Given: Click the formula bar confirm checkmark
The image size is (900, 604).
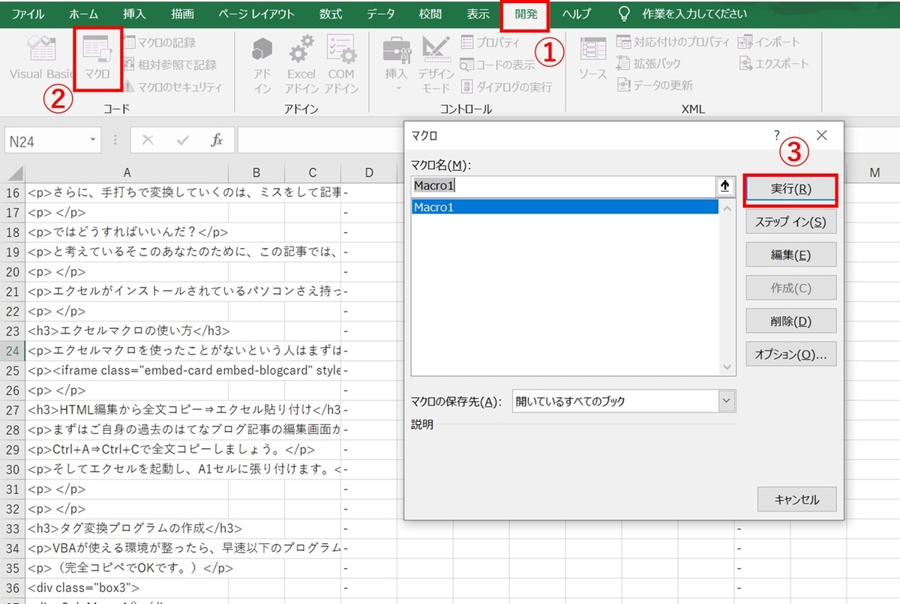Looking at the screenshot, I should coord(182,140).
